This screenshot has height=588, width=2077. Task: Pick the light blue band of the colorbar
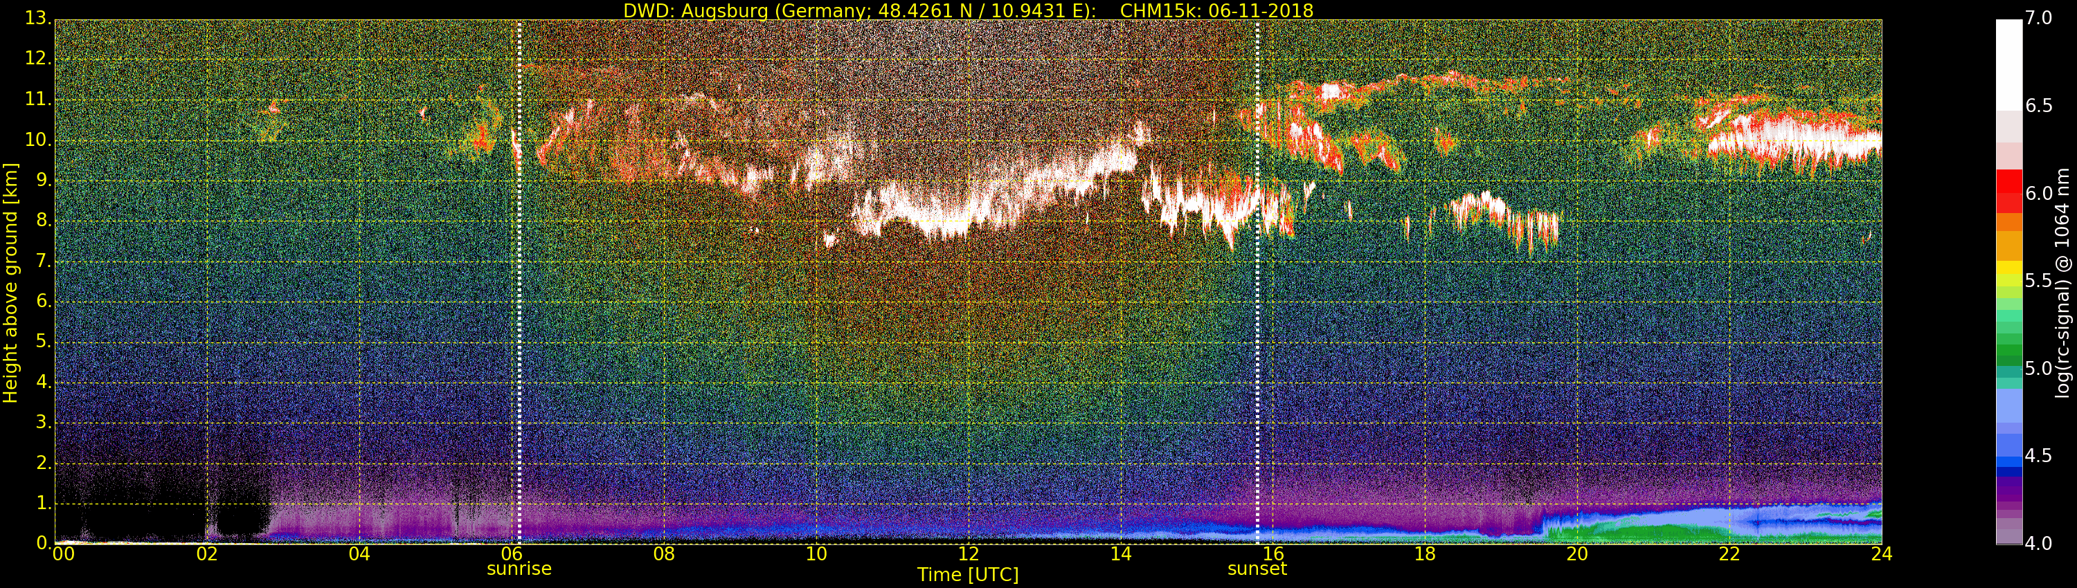2008,406
